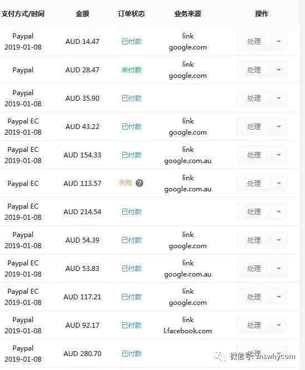Click the l.facebook.com source entry
The image size is (305, 370).
(x=188, y=331)
